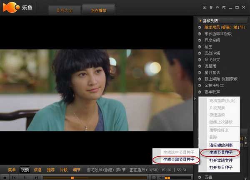Choose 打开节目种子 in context menu

pos(221,167)
